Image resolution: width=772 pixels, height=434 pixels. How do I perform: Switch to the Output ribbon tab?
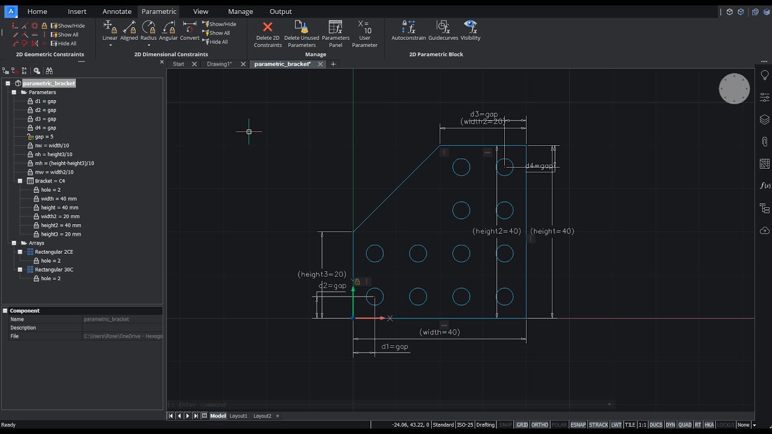tap(280, 11)
